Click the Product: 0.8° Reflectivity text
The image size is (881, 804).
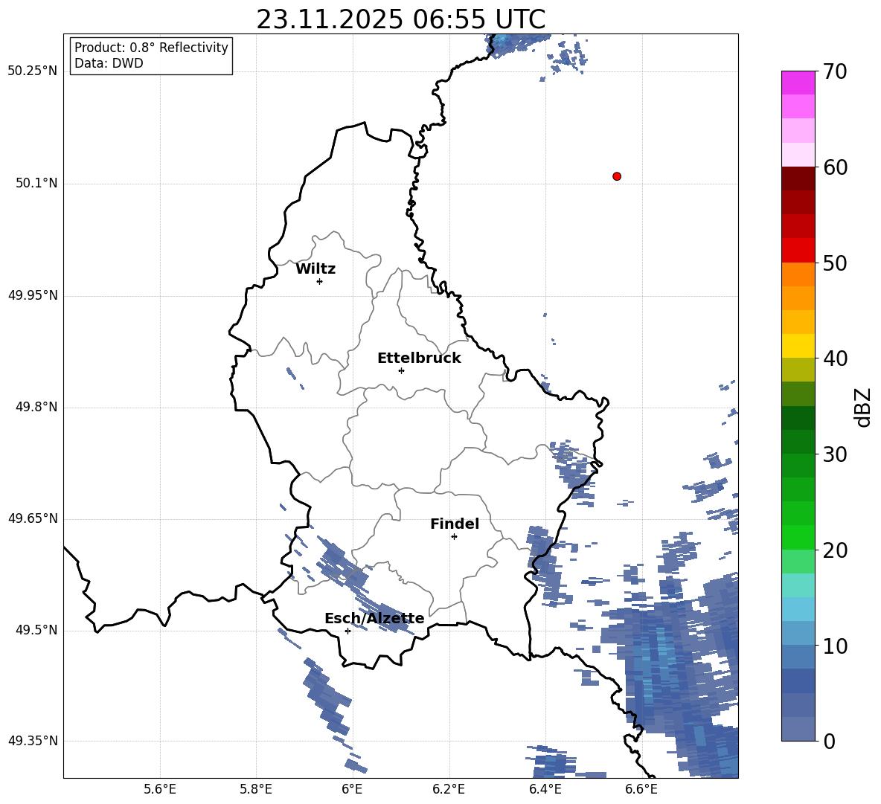point(151,48)
